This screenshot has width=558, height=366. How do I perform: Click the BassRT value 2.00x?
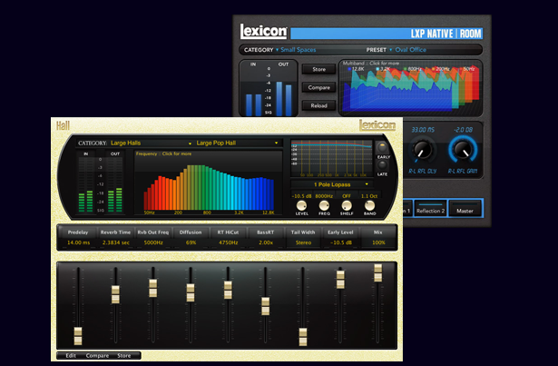click(x=266, y=242)
